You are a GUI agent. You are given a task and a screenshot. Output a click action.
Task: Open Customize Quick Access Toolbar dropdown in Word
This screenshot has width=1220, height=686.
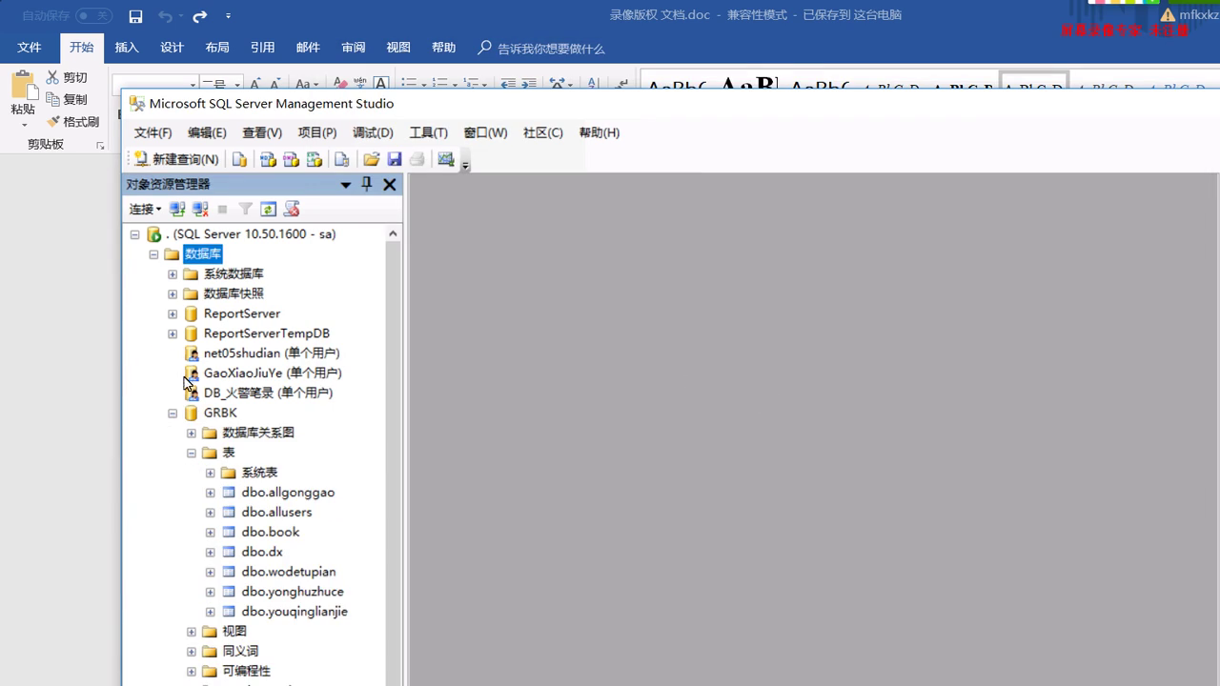[228, 16]
